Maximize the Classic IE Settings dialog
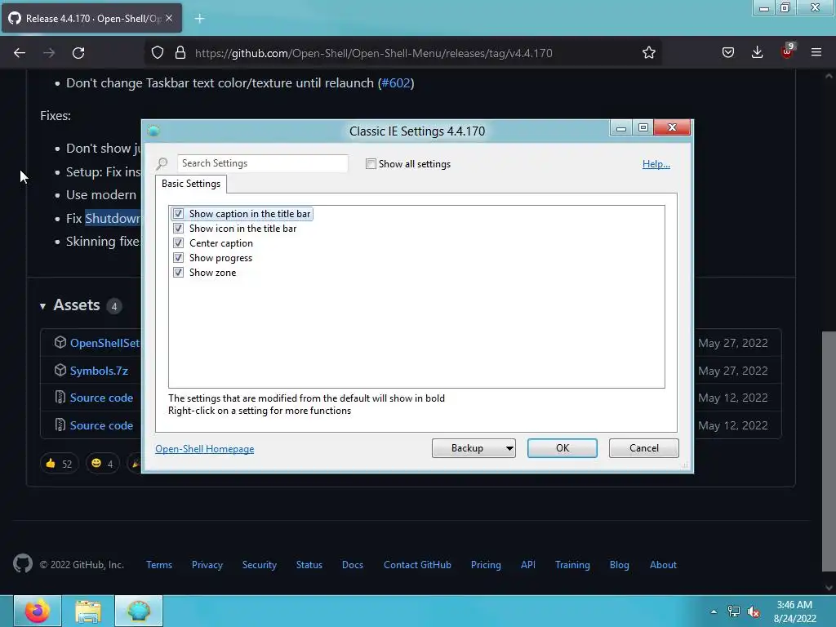Screen dimensions: 836x627 [x=643, y=128]
